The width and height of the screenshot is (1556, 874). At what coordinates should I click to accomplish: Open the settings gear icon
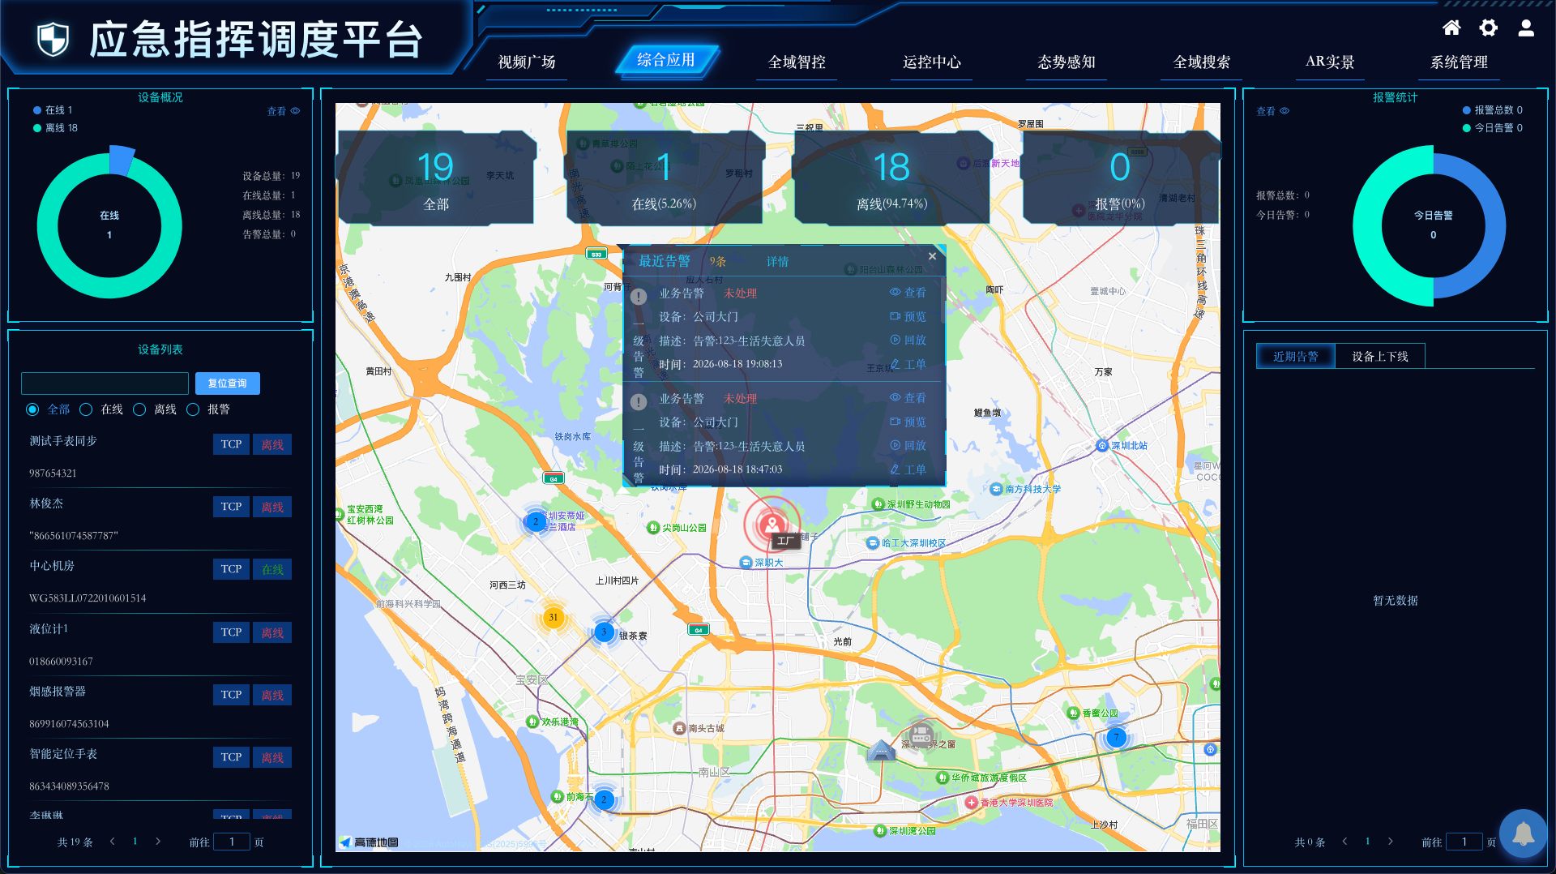coord(1489,28)
